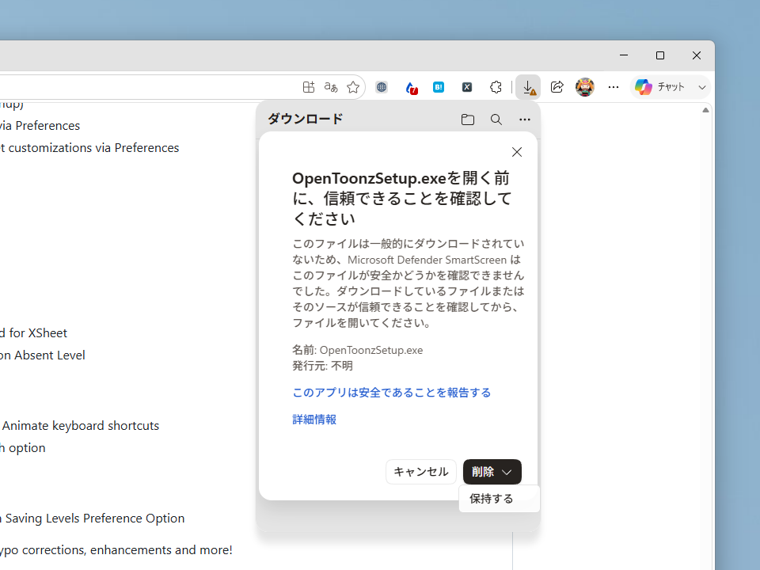Open more options in Downloads panel
This screenshot has width=760, height=570.
[x=524, y=120]
